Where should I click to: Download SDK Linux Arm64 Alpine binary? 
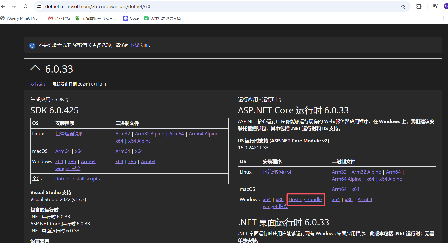point(204,134)
